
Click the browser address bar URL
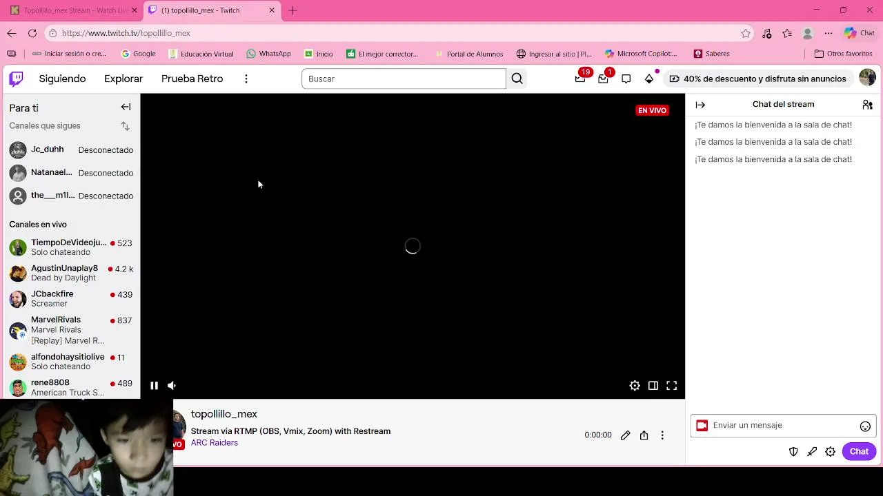click(x=126, y=33)
